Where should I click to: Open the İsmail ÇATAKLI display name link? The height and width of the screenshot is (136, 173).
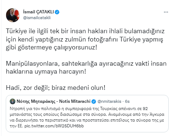point(38,12)
